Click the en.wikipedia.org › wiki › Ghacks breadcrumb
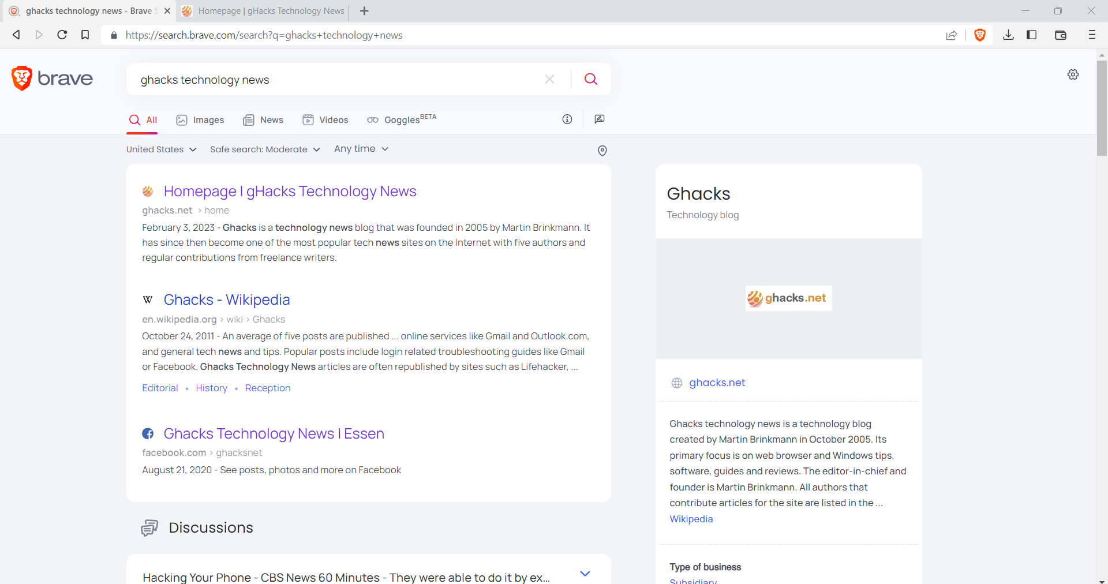 [x=214, y=320]
